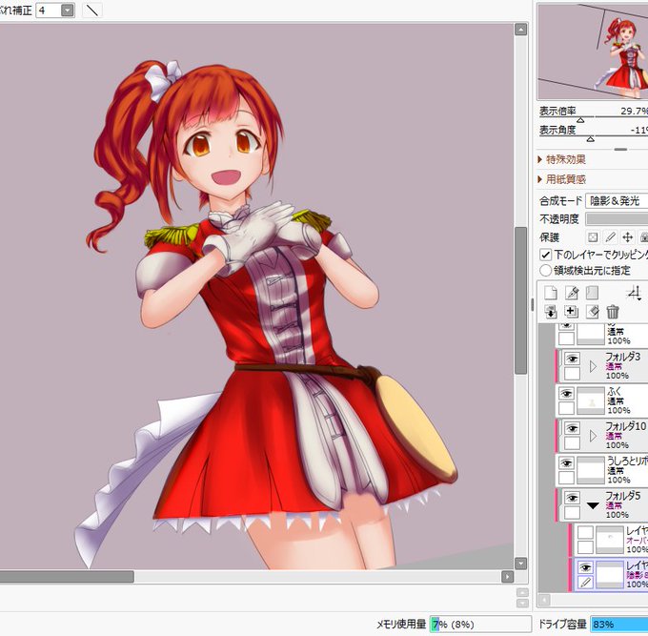Select the フォルダ10 layer name
648x636 pixels.
click(625, 426)
